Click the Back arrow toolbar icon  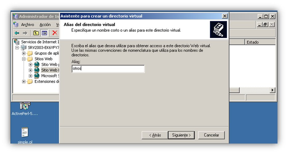[x=17, y=33]
